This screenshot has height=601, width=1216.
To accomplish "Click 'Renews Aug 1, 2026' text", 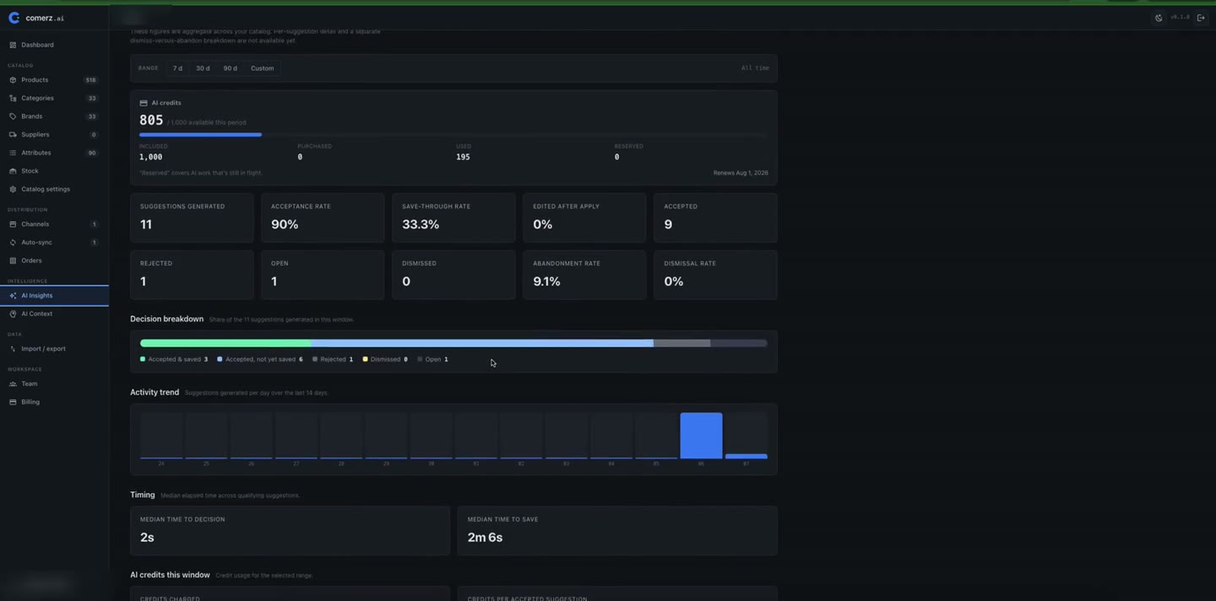I will pyautogui.click(x=741, y=173).
